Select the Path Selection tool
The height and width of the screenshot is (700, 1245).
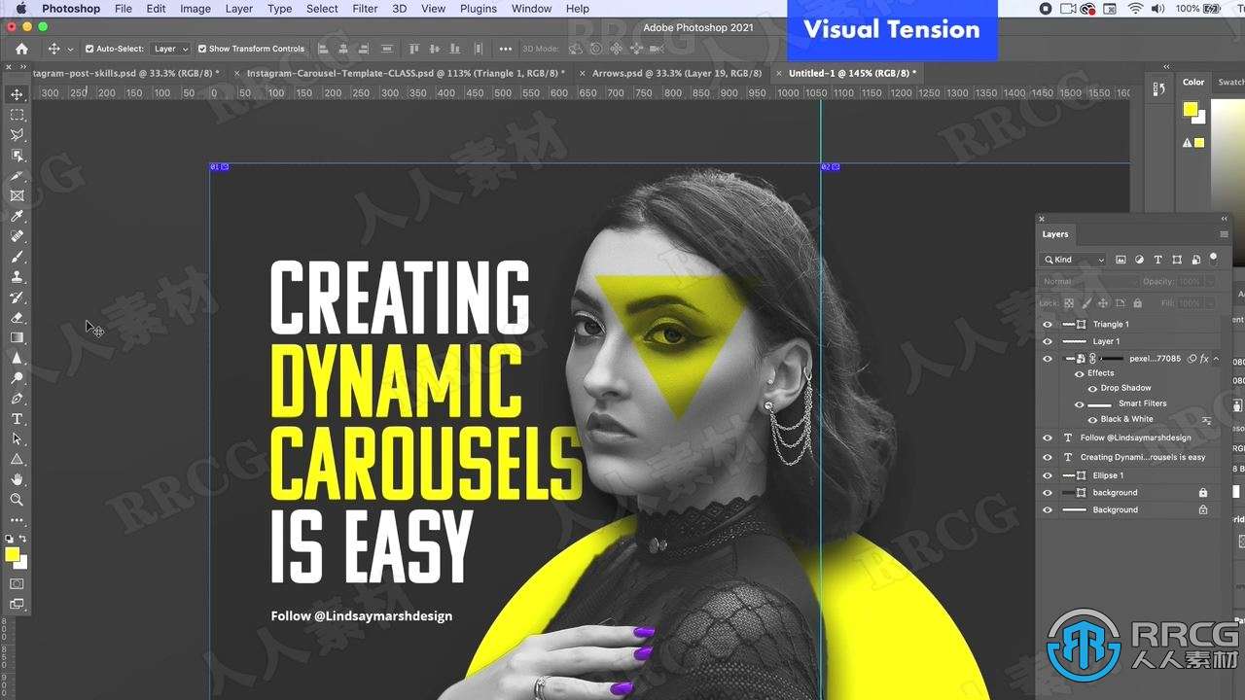17,439
